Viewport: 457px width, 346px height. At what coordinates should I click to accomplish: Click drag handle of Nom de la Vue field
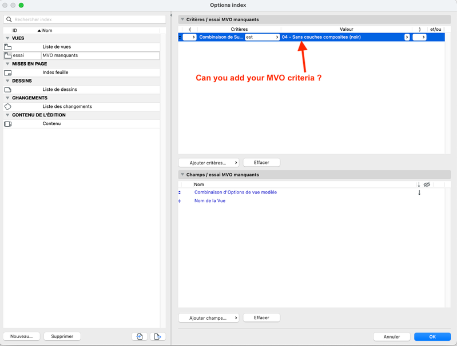coord(180,201)
